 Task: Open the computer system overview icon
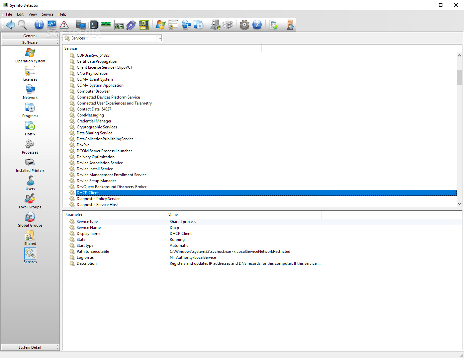(x=81, y=25)
